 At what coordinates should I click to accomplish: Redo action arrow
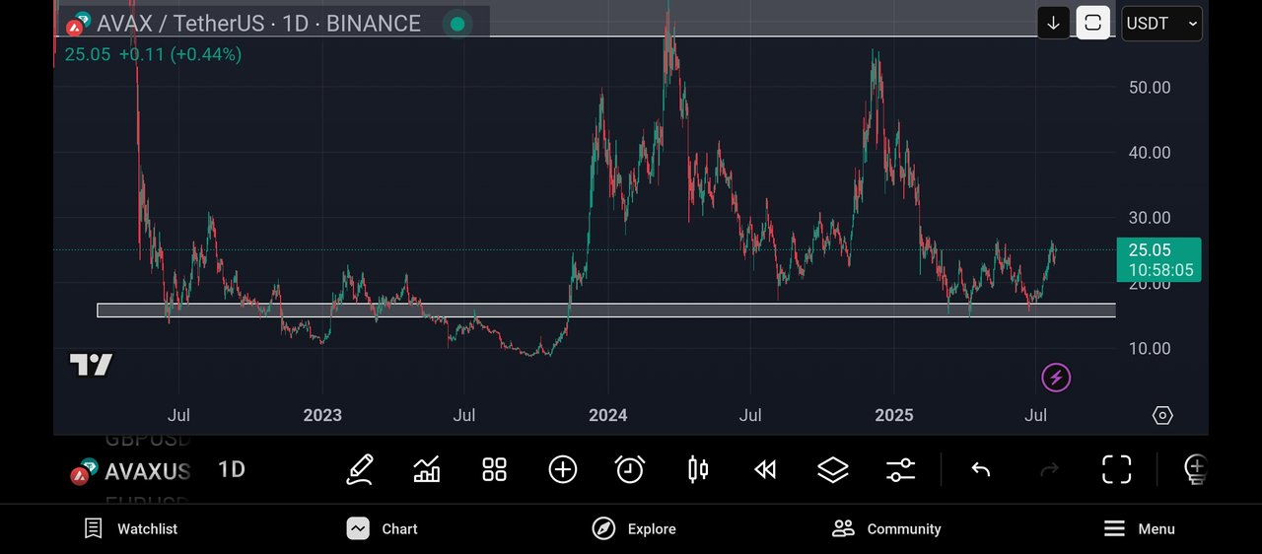coord(1049,469)
